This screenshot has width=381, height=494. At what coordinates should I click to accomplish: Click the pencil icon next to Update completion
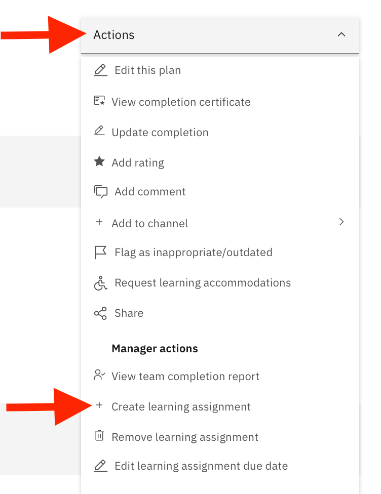(x=99, y=131)
